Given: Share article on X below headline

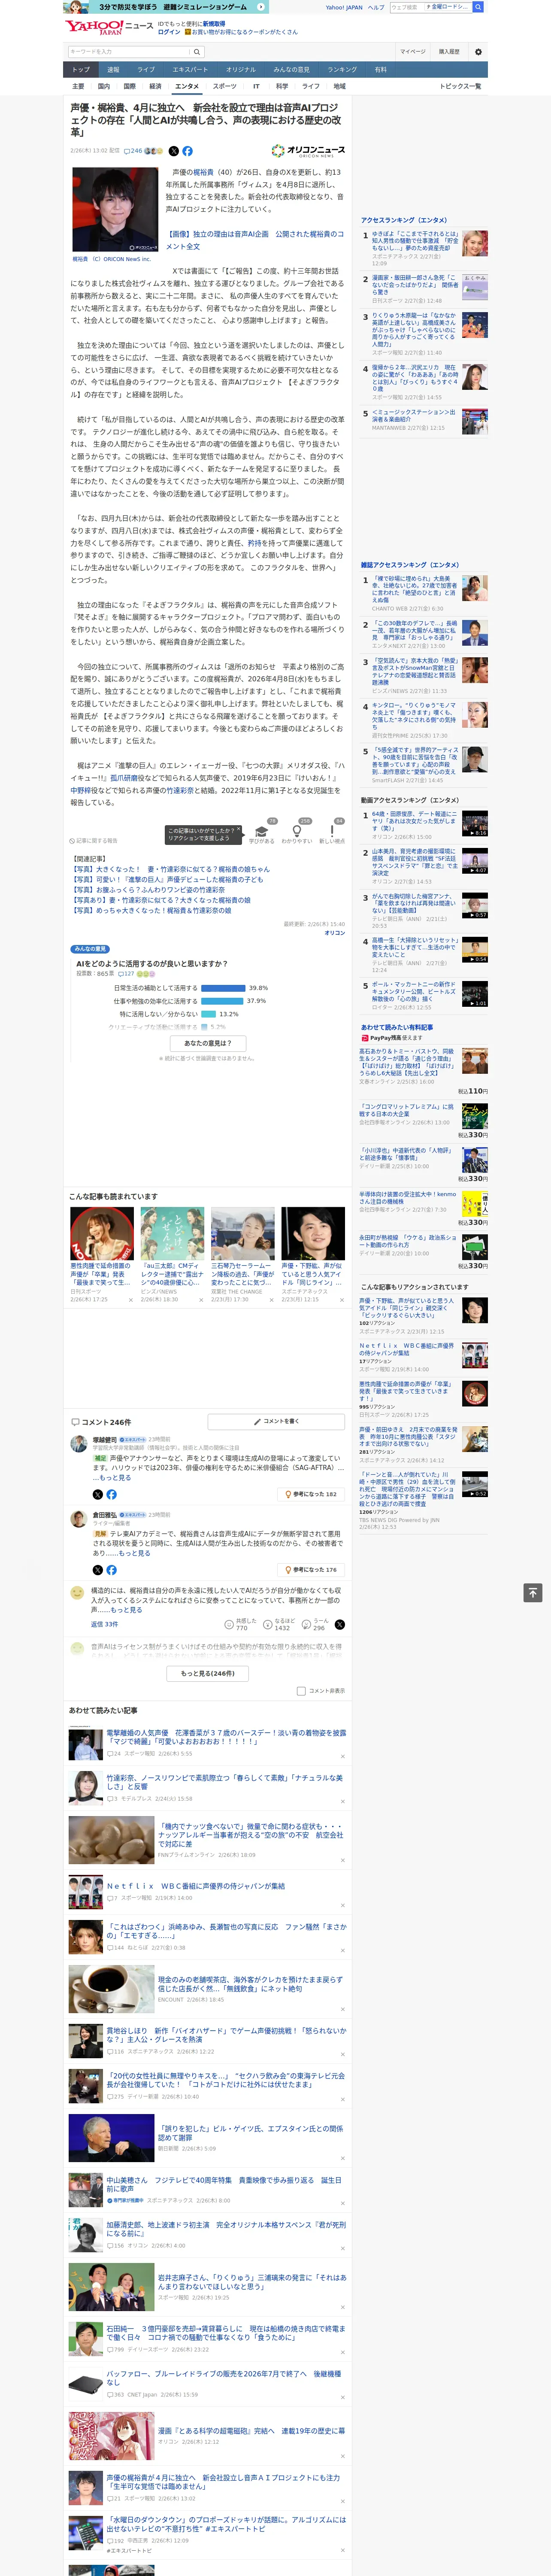Looking at the screenshot, I should 173,151.
